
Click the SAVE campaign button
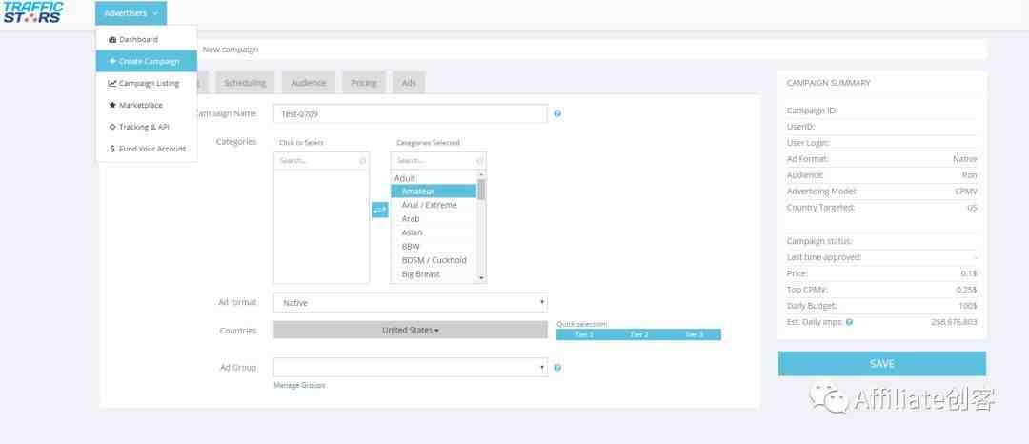(x=882, y=363)
